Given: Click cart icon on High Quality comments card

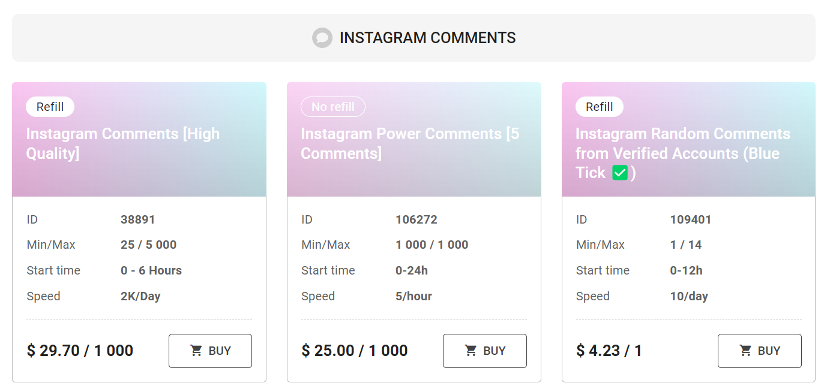Looking at the screenshot, I should (x=196, y=351).
